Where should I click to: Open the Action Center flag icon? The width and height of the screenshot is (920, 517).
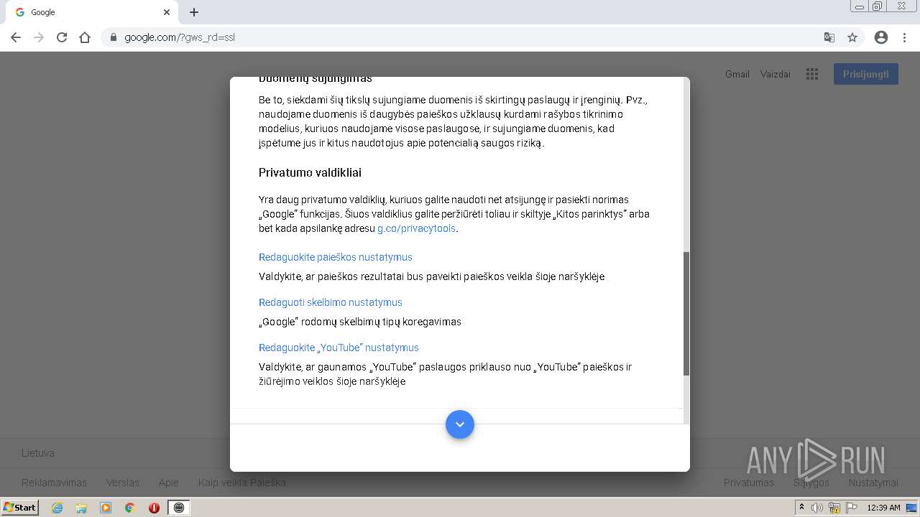[x=852, y=508]
